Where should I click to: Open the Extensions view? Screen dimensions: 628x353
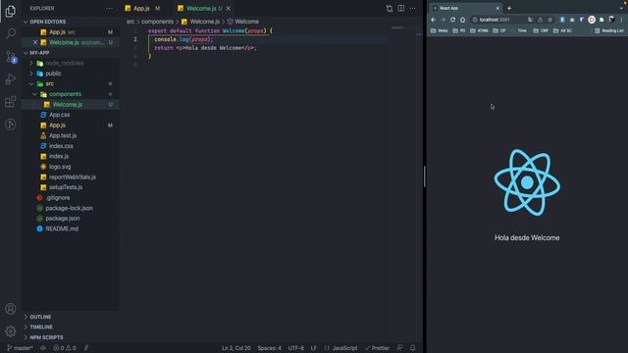11,102
